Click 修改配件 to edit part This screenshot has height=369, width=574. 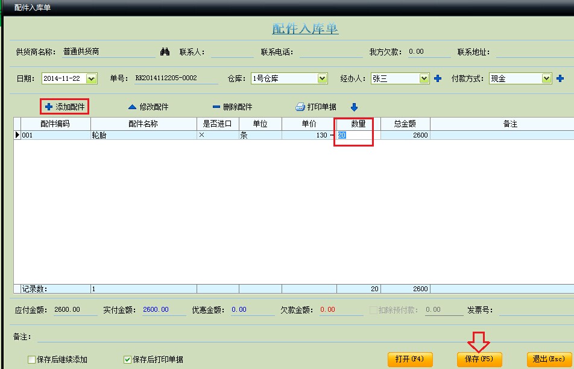148,107
